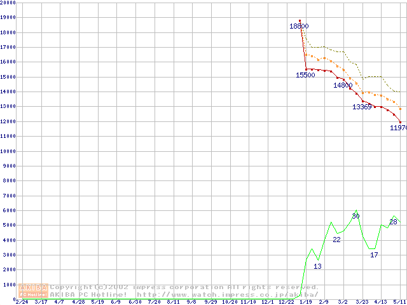Select the green line label 17
Screen dimensions: 407x305
(374, 255)
